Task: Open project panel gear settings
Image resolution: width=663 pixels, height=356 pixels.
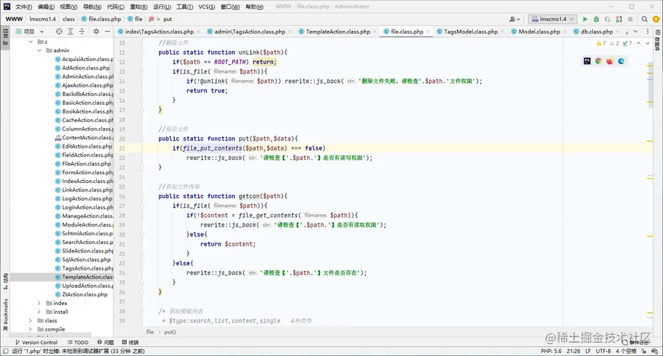Action: click(96, 32)
